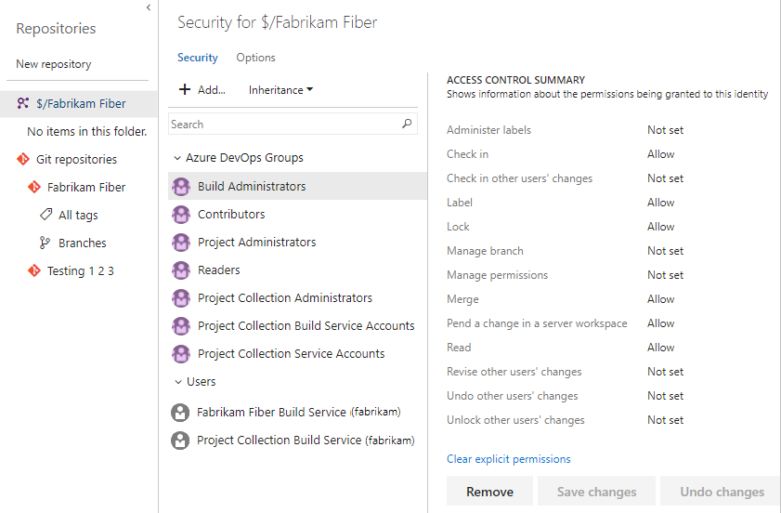Screen dimensions: 781x513
Task: Click the Branches icon in sidebar
Action: click(46, 243)
